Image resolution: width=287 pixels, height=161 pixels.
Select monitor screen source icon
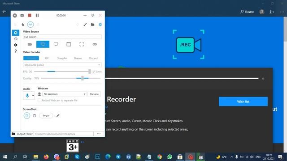tap(56, 44)
